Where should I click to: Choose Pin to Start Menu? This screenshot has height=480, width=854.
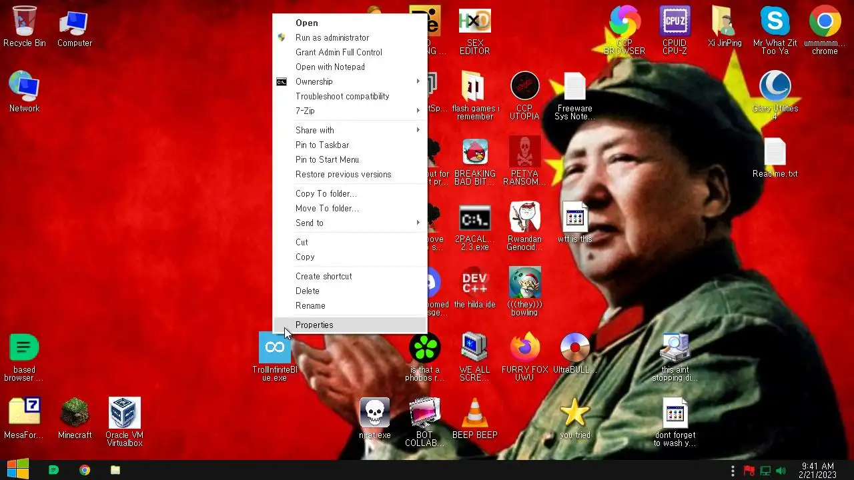(350, 159)
